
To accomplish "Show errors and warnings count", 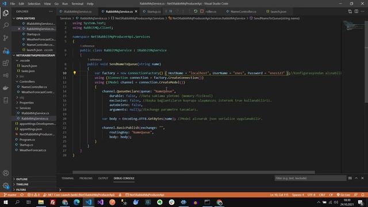I will point(33,195).
